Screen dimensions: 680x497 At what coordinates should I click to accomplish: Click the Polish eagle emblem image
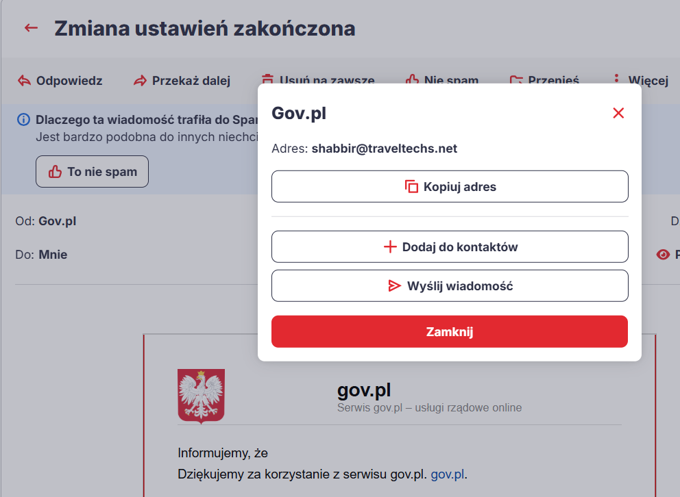pos(201,396)
